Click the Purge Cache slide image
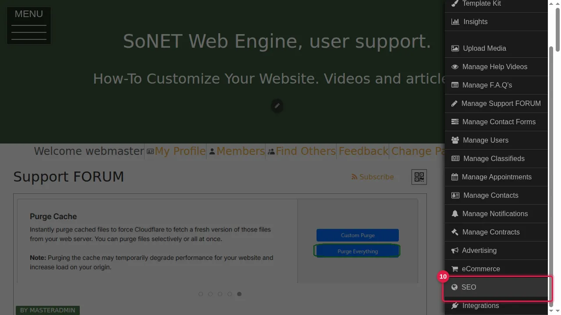The width and height of the screenshot is (561, 315). [x=217, y=241]
